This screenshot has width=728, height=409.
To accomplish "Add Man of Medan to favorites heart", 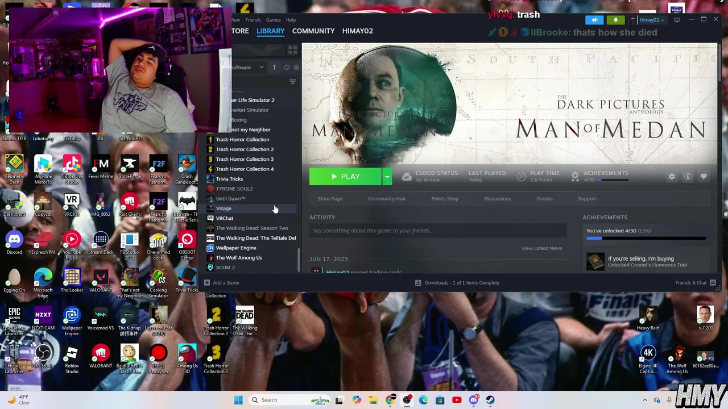I will (x=704, y=177).
